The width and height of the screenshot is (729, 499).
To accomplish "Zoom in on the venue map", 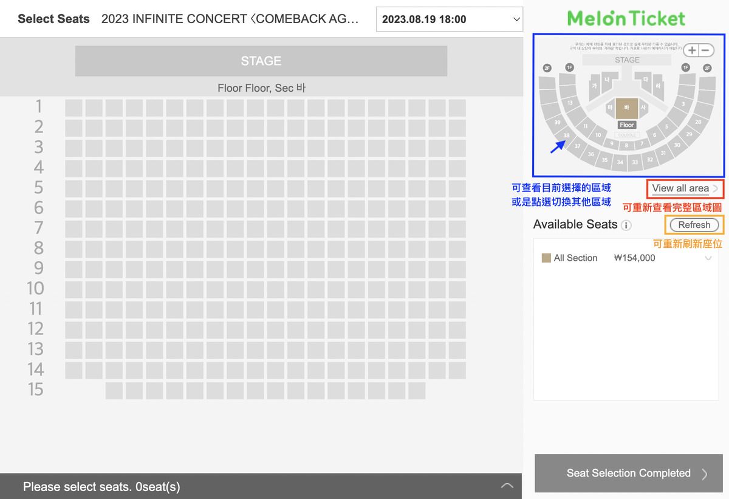I will point(692,50).
